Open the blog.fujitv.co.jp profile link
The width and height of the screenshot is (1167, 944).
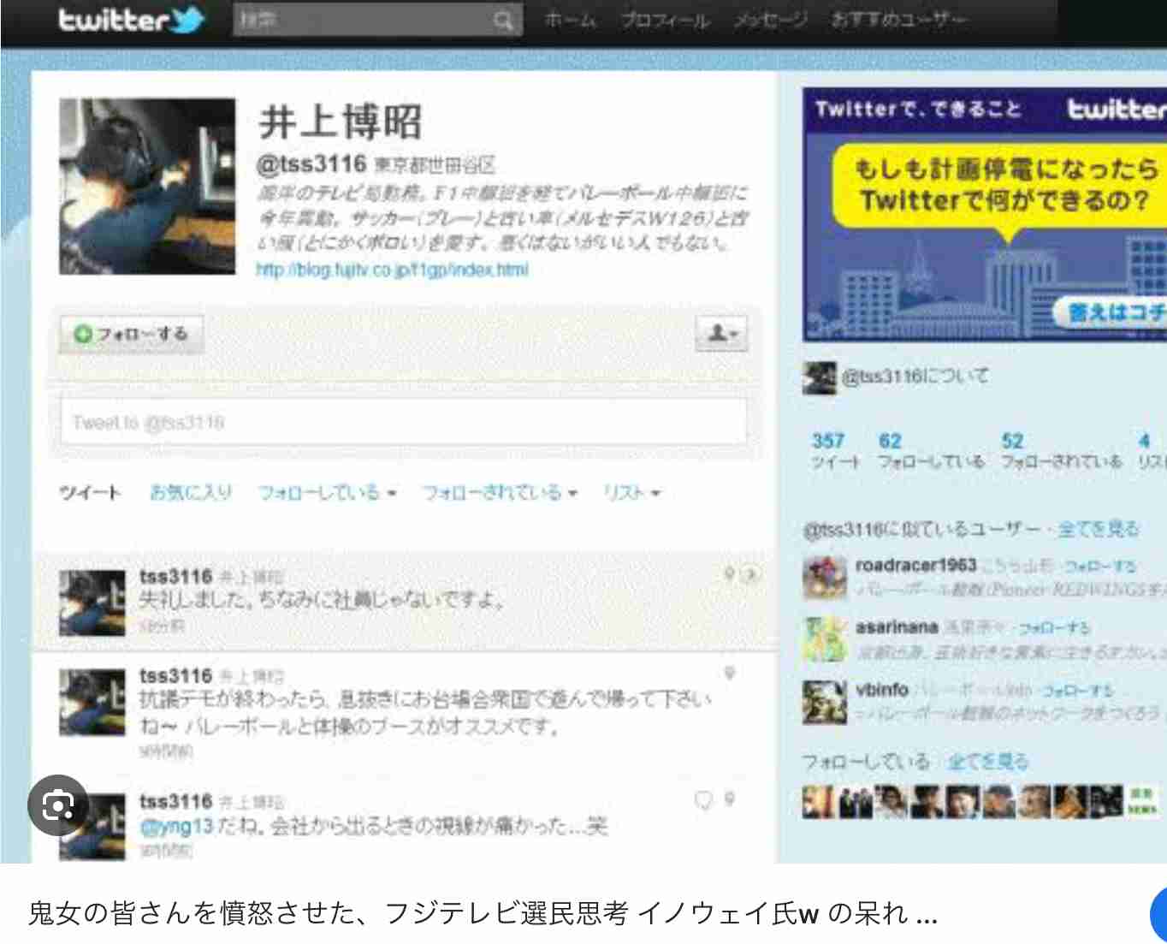tap(392, 270)
